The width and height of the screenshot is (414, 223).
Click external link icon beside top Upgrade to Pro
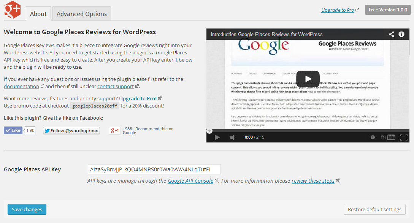point(357,10)
